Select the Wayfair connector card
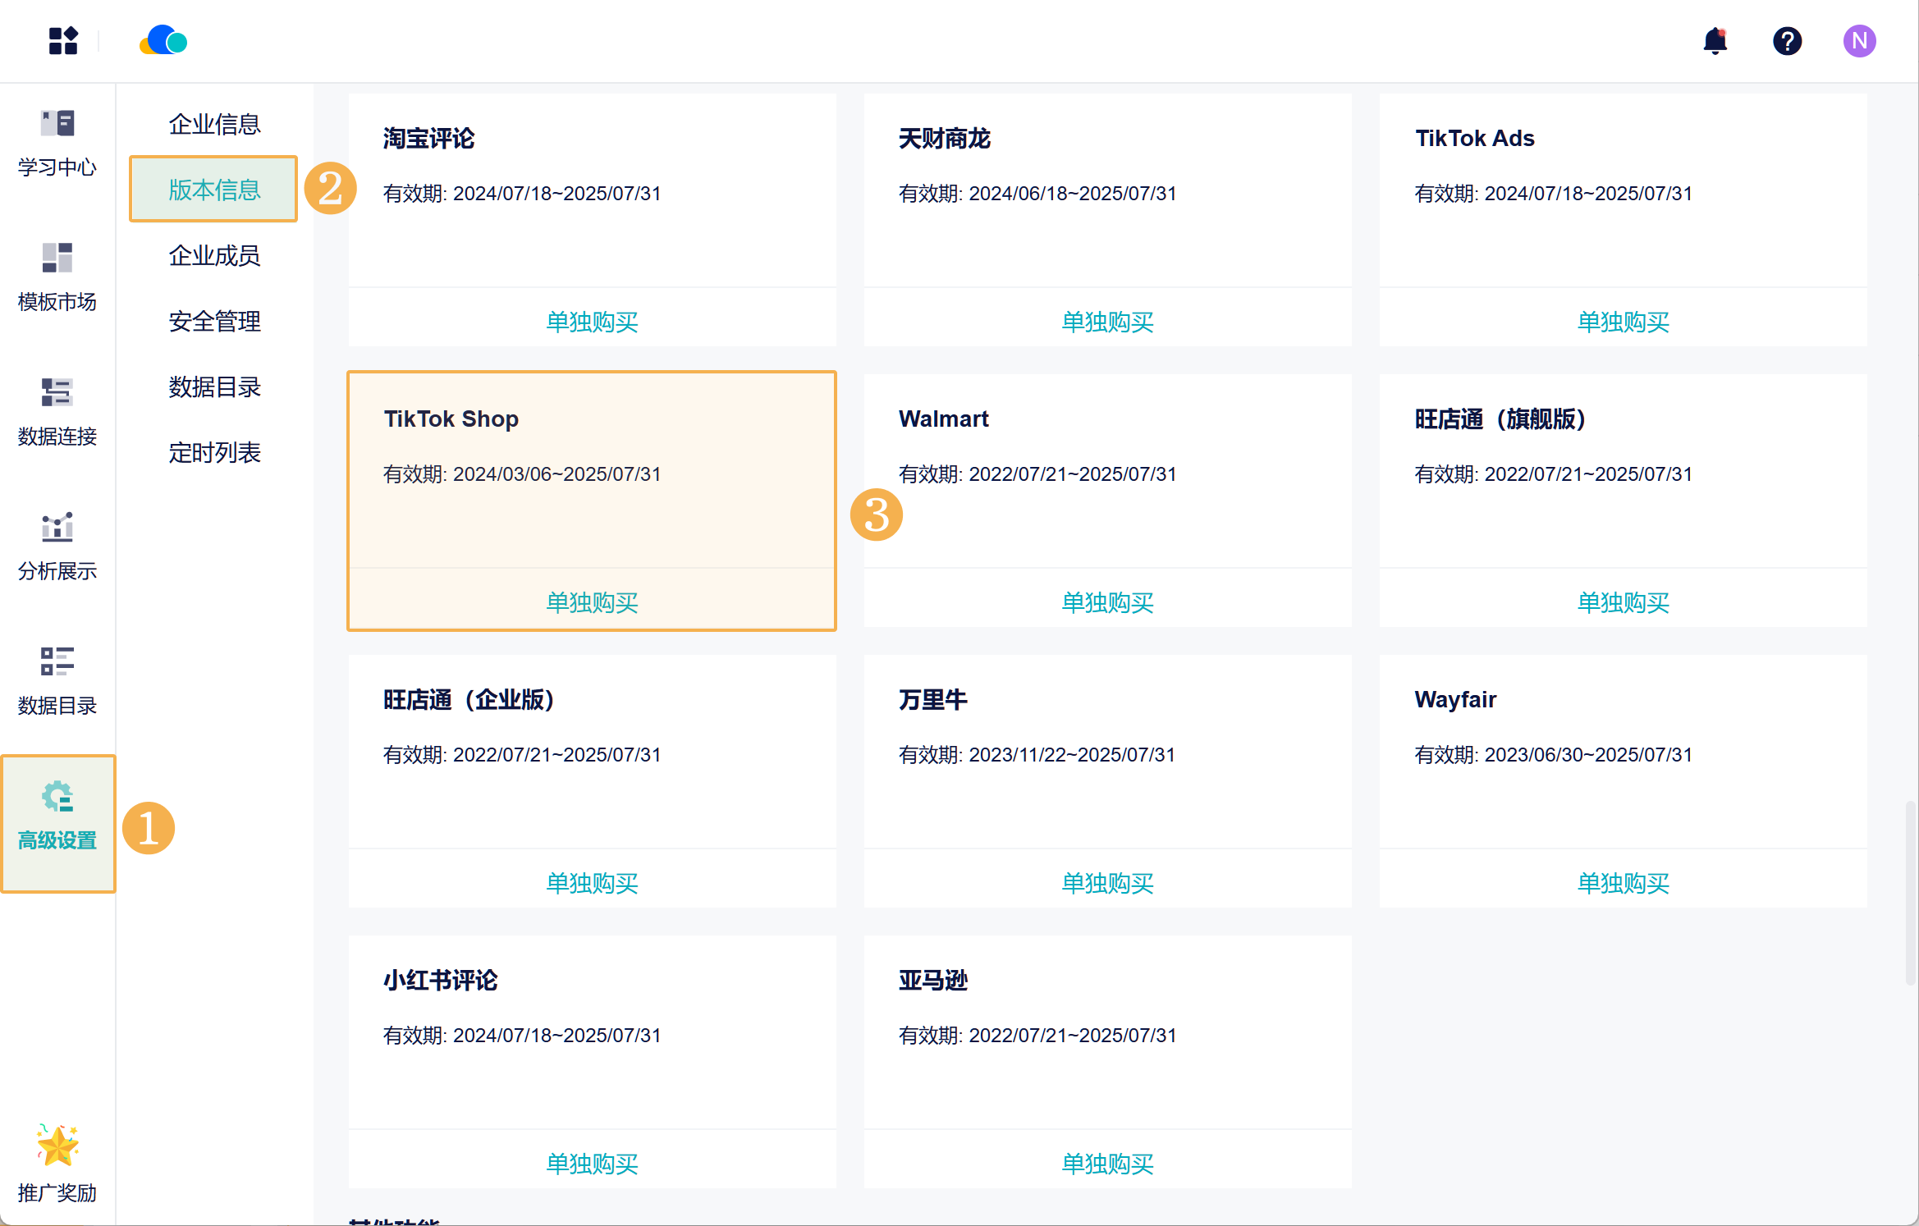The image size is (1919, 1226). pos(1623,751)
